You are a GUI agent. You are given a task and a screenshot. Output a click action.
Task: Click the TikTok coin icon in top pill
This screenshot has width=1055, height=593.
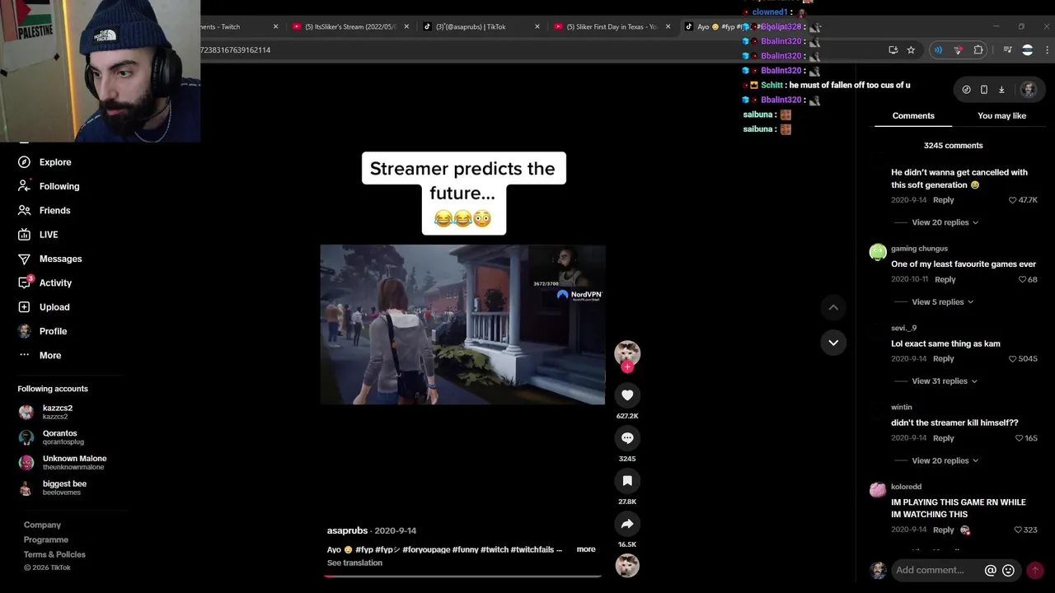click(x=966, y=90)
